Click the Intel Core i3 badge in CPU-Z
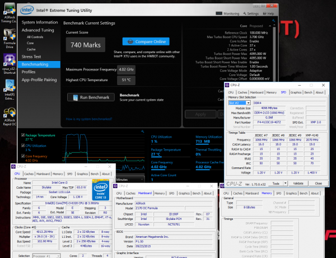 (100, 190)
